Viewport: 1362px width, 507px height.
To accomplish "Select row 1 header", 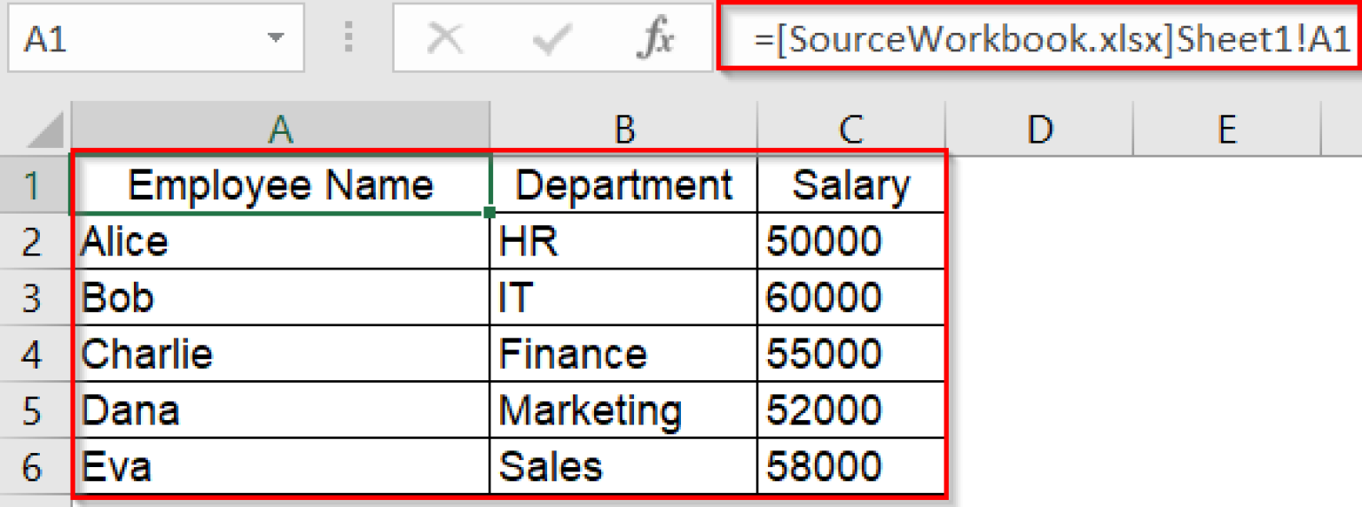I will pyautogui.click(x=33, y=185).
